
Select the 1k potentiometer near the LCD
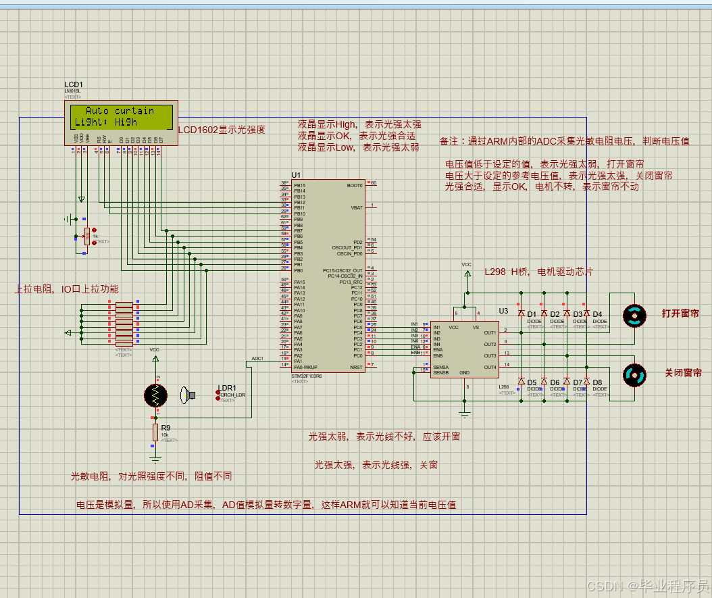[86, 236]
